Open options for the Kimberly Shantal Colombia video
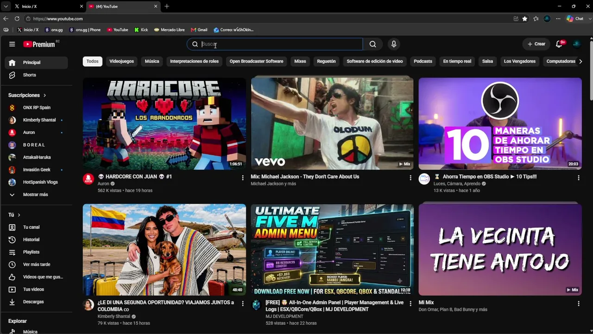Image resolution: width=593 pixels, height=334 pixels. tap(243, 303)
